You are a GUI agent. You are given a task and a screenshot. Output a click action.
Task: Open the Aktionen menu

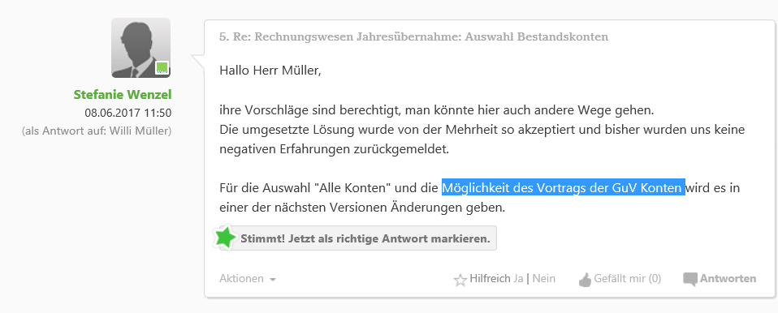(x=242, y=279)
